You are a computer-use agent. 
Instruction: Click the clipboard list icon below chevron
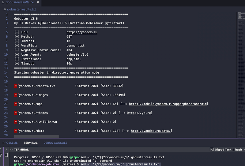click(x=6, y=155)
